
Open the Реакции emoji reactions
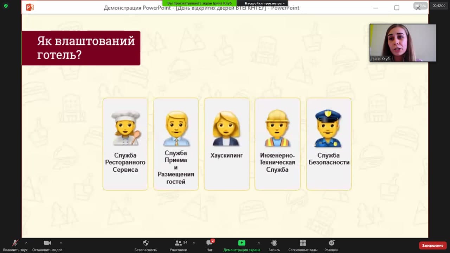coord(331,243)
